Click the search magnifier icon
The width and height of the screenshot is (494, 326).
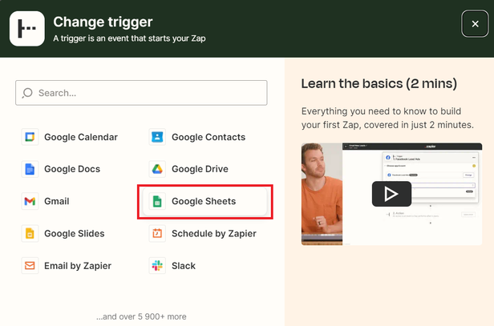27,93
